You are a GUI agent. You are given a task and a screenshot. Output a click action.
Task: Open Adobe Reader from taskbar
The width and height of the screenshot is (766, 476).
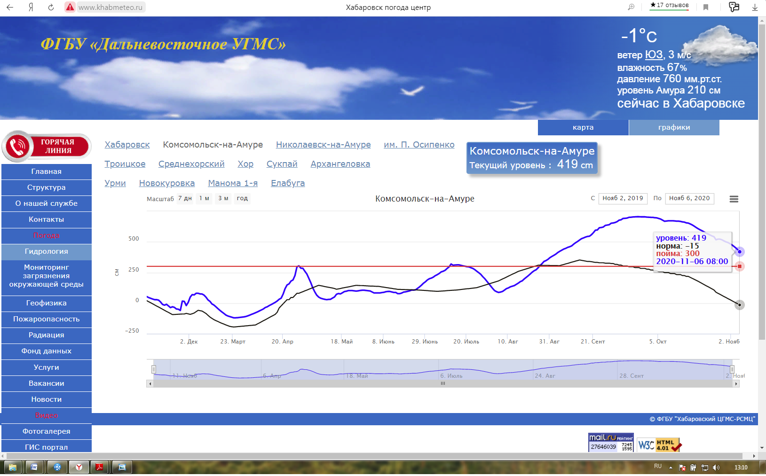[100, 467]
